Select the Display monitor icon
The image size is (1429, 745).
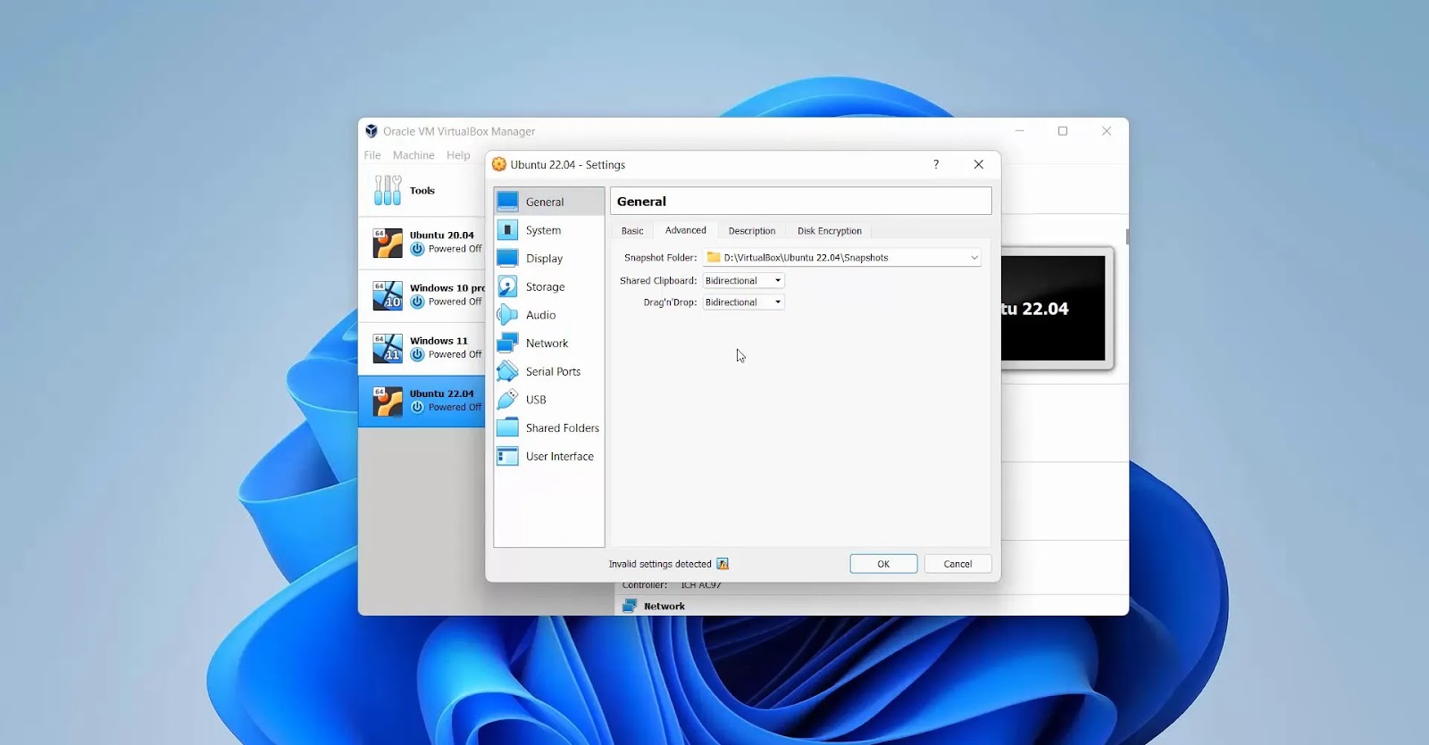[507, 258]
